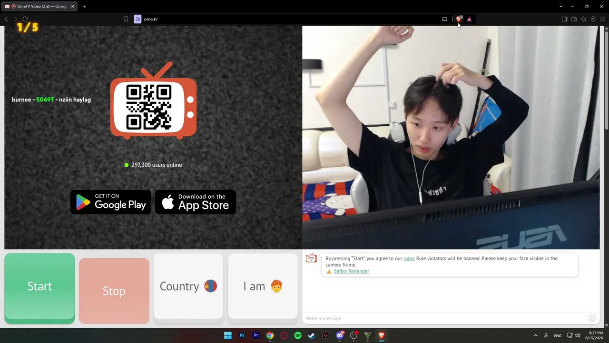Open the Safety Reminder link
The image size is (609, 343).
(351, 271)
